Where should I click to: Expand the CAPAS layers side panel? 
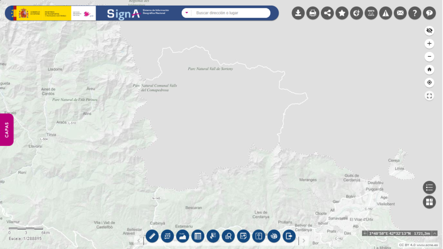coord(7,130)
